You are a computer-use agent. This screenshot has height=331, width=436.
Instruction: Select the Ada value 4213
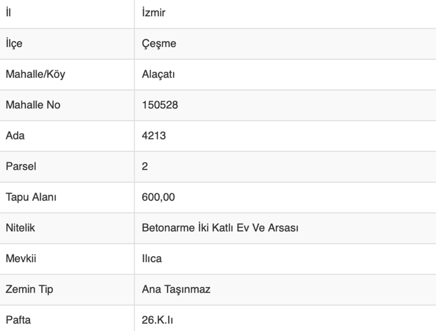point(154,136)
